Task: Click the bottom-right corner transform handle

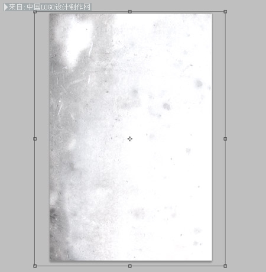Action: click(x=225, y=266)
